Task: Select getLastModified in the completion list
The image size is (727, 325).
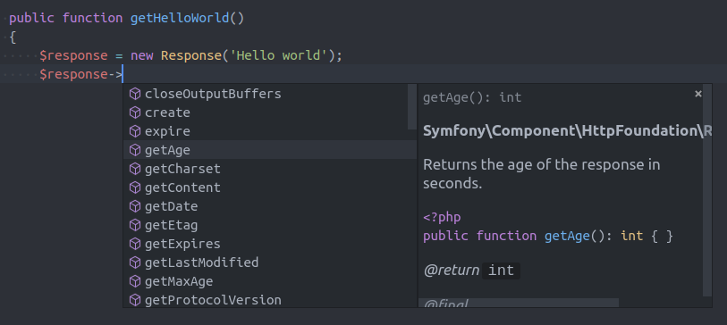Action: (270, 262)
